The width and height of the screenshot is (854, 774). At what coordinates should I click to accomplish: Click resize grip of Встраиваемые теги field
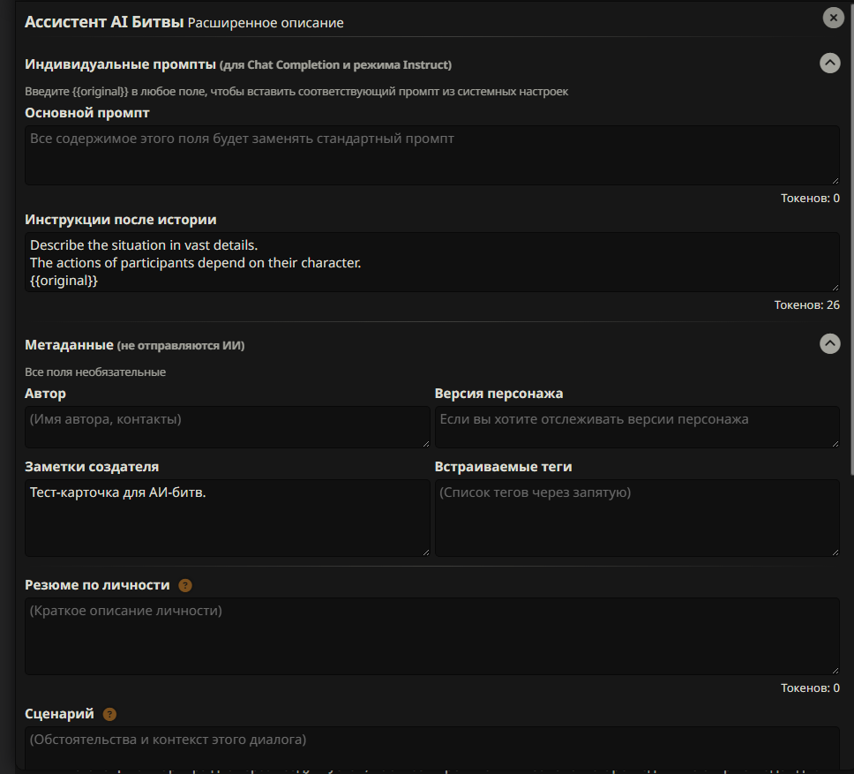[835, 552]
